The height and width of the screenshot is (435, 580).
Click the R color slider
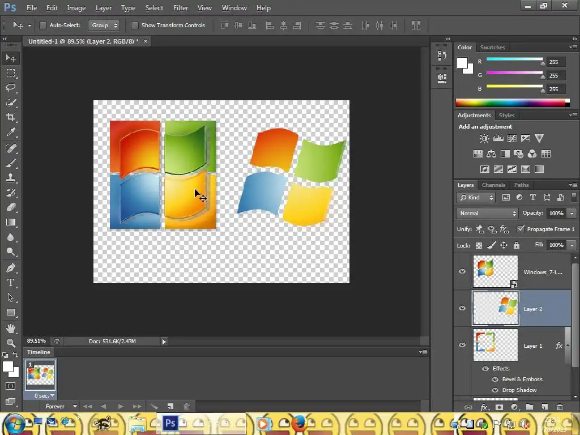pyautogui.click(x=514, y=59)
